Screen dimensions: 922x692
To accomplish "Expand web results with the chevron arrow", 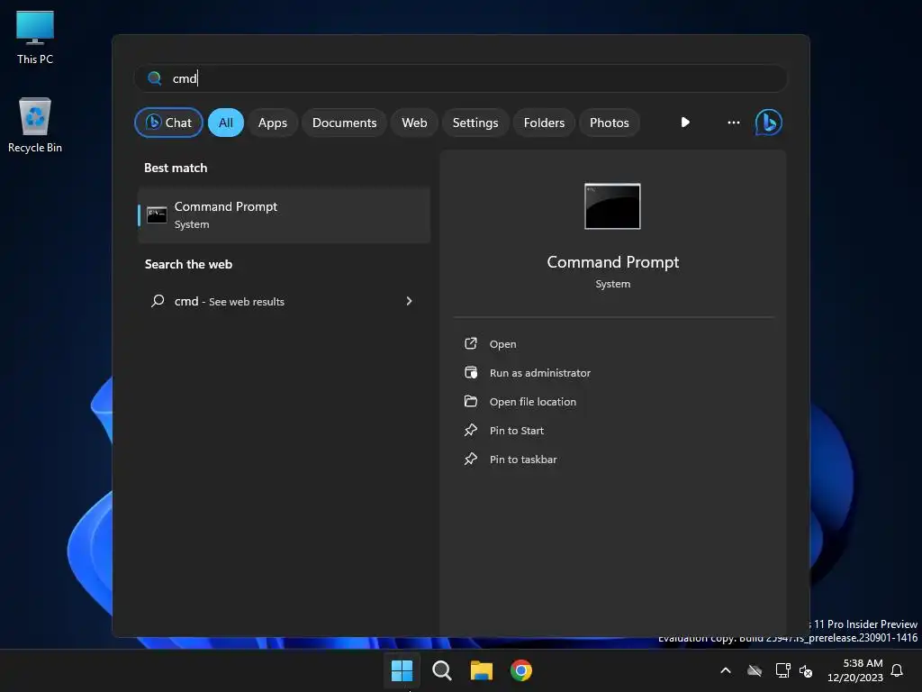I will tap(410, 301).
